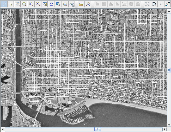Image resolution: width=171 pixels, height=132 pixels.
Task: Click the crosshair magnifier zoom icon
Action: (x=65, y=4)
